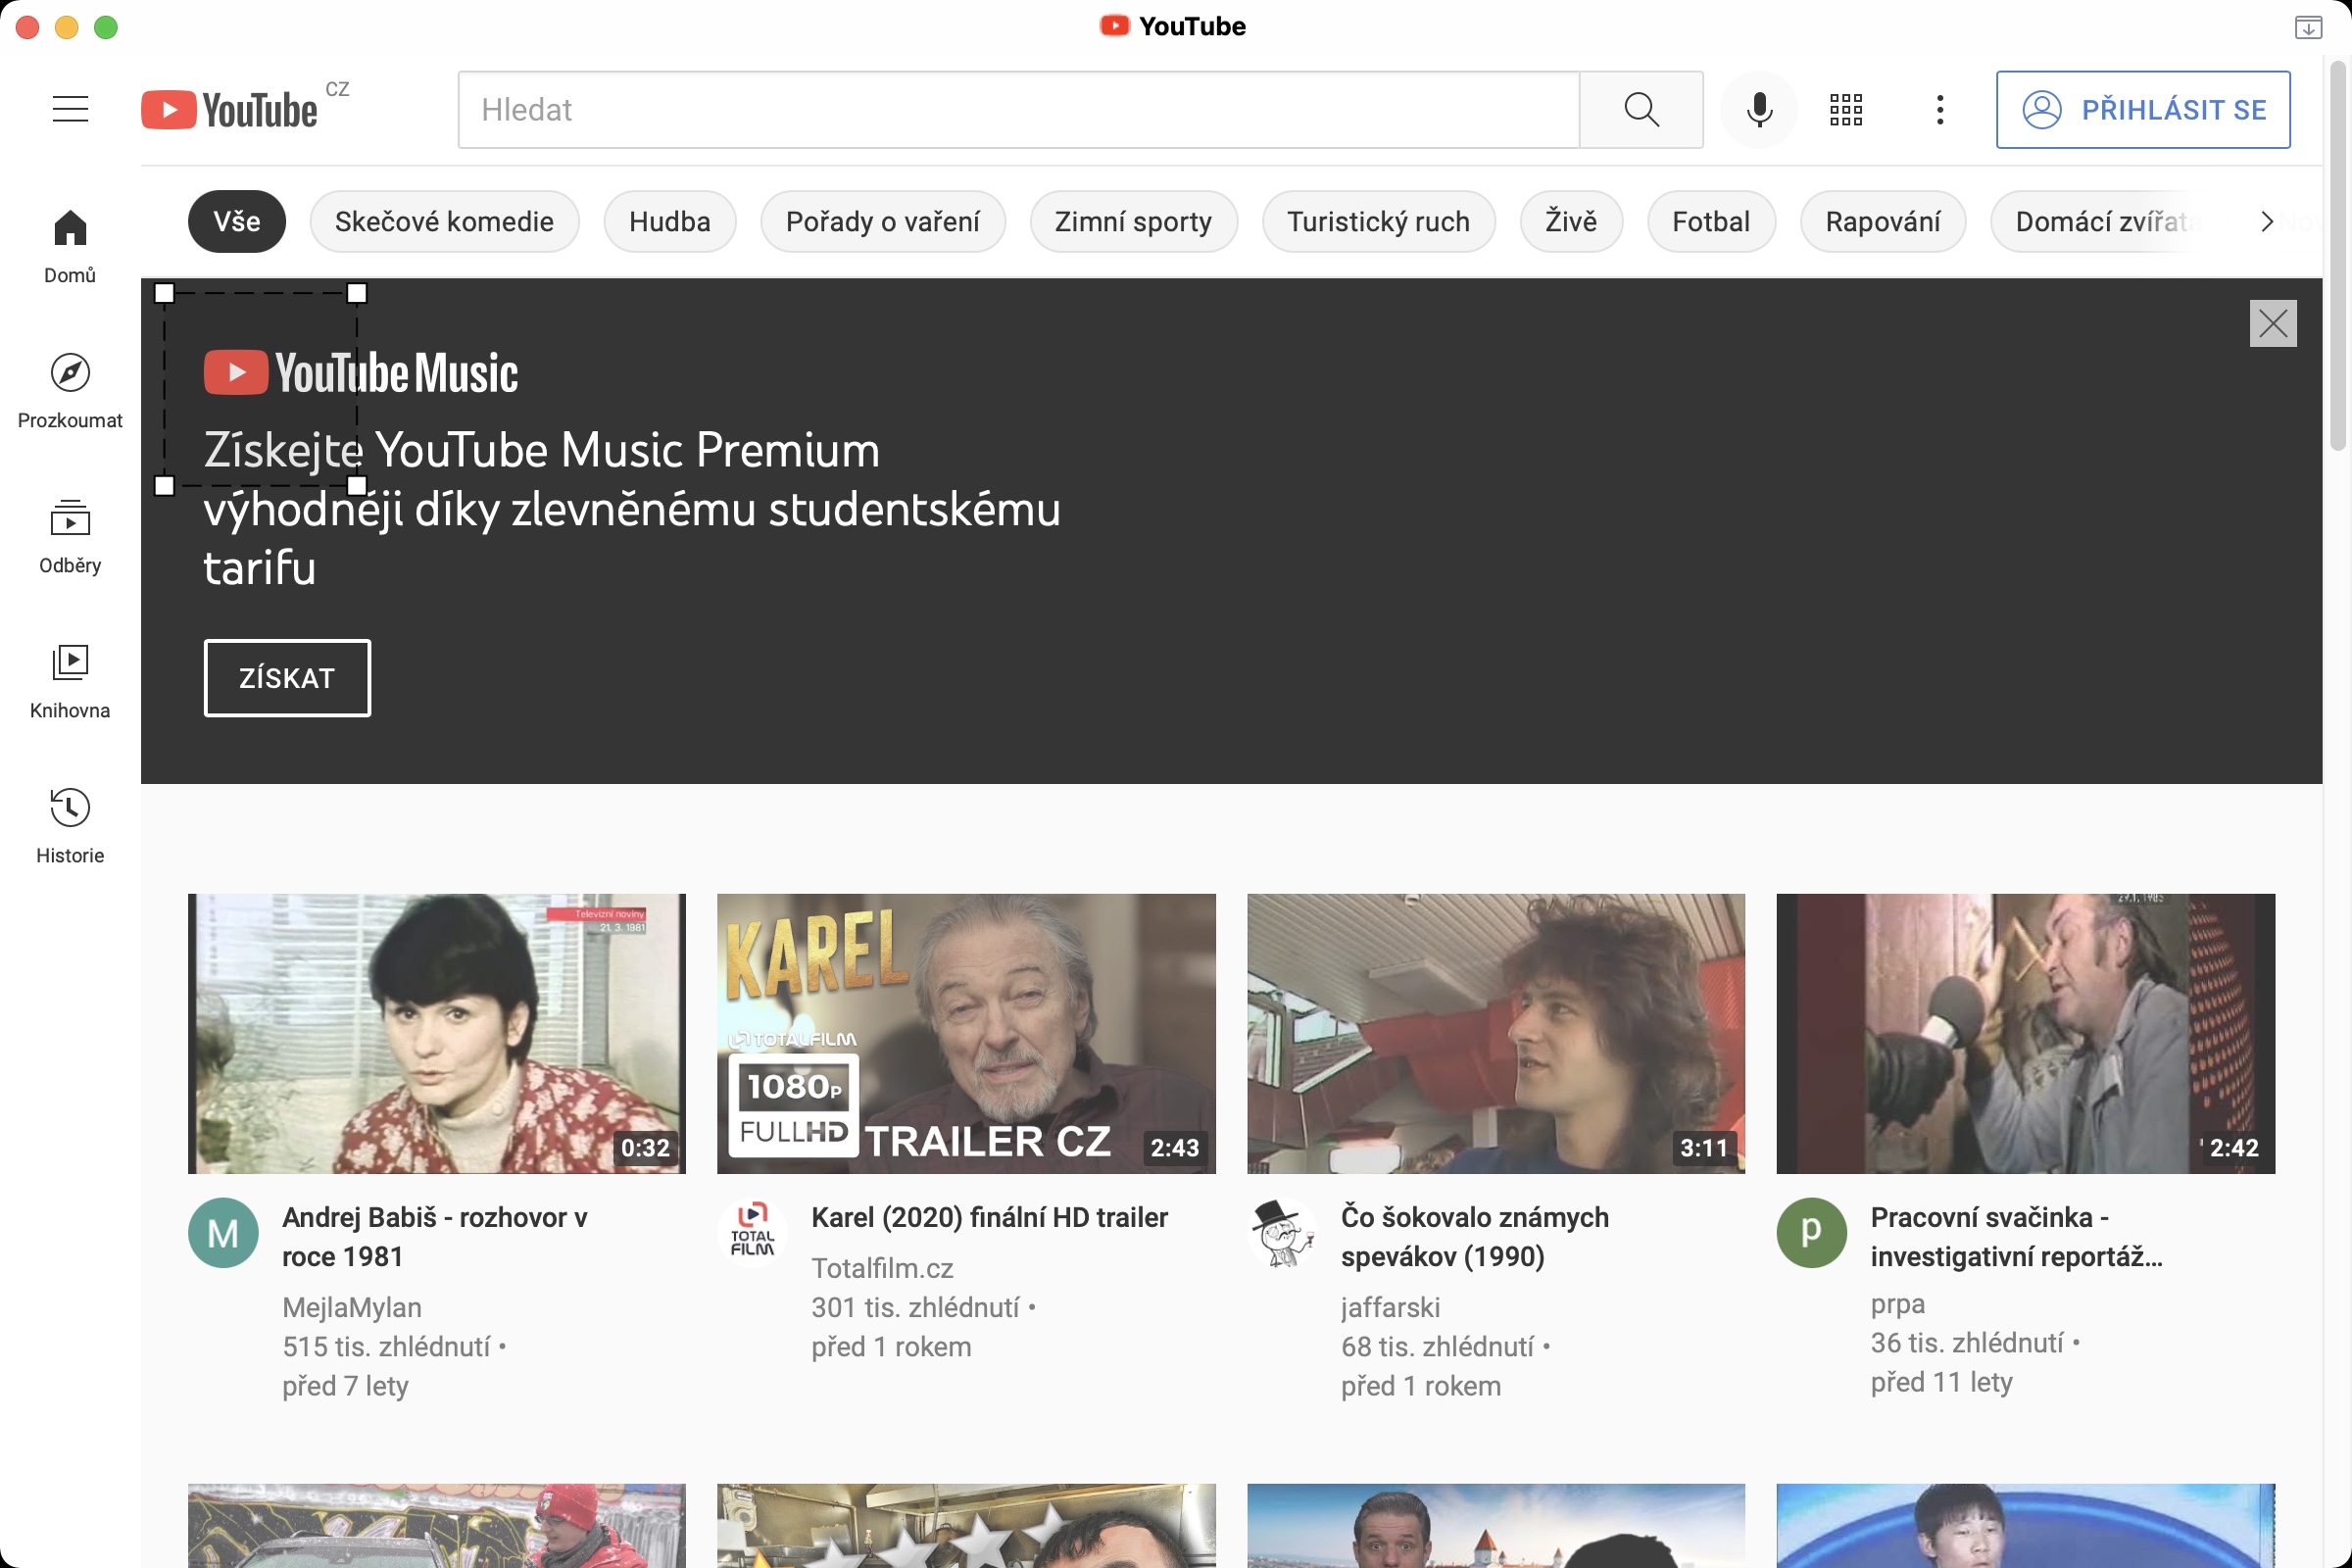Open MejlaMylan channel avatar
2352x1568 pixels.
pyautogui.click(x=223, y=1232)
